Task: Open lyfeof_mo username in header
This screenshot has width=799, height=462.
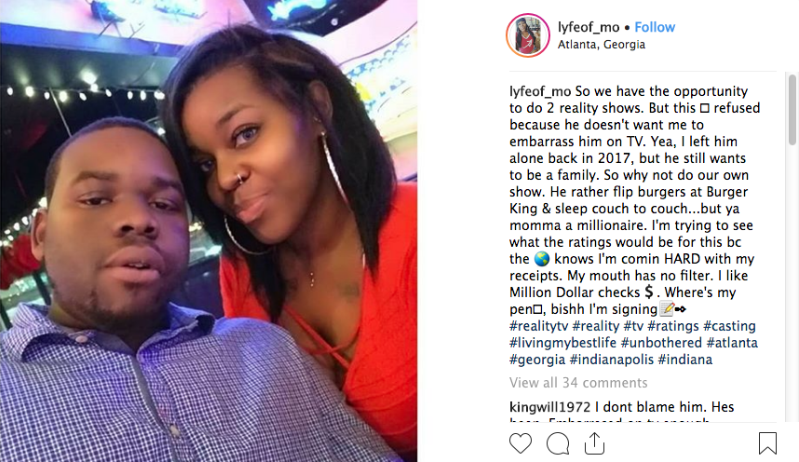Action: (589, 27)
